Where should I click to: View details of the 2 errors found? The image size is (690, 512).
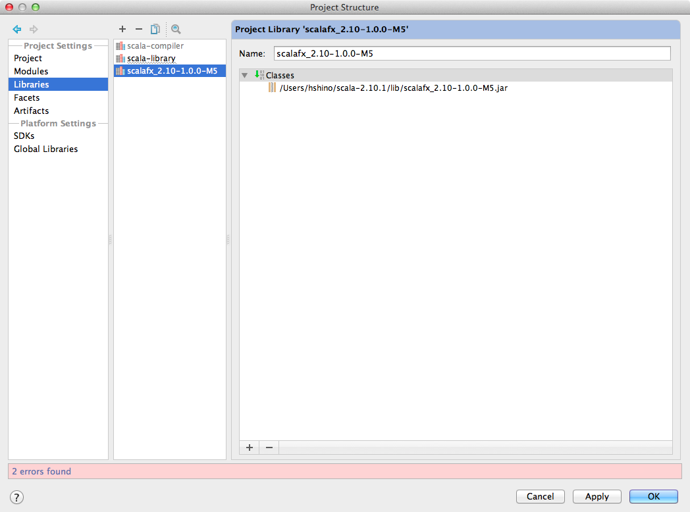41,472
